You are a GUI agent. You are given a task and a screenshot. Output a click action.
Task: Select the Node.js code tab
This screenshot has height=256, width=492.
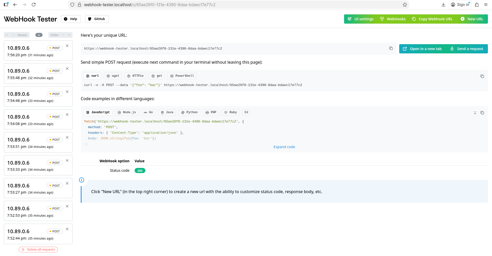point(127,112)
